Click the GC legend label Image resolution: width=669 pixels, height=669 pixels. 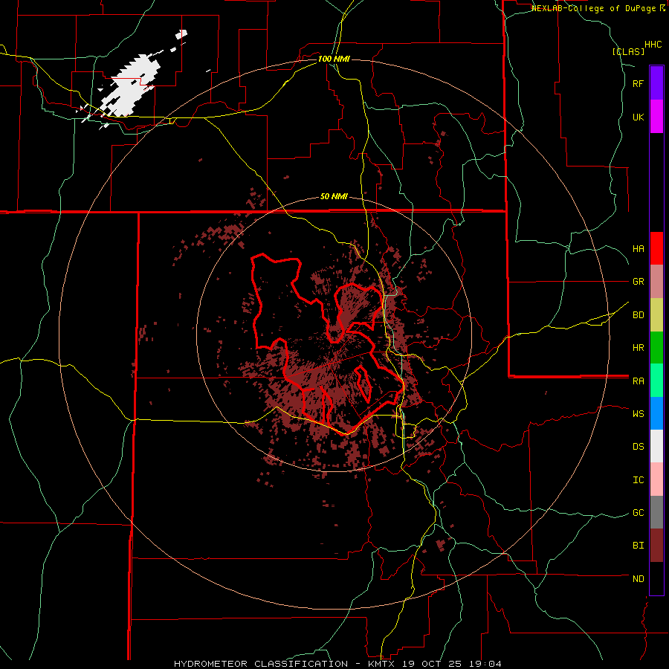click(x=639, y=513)
